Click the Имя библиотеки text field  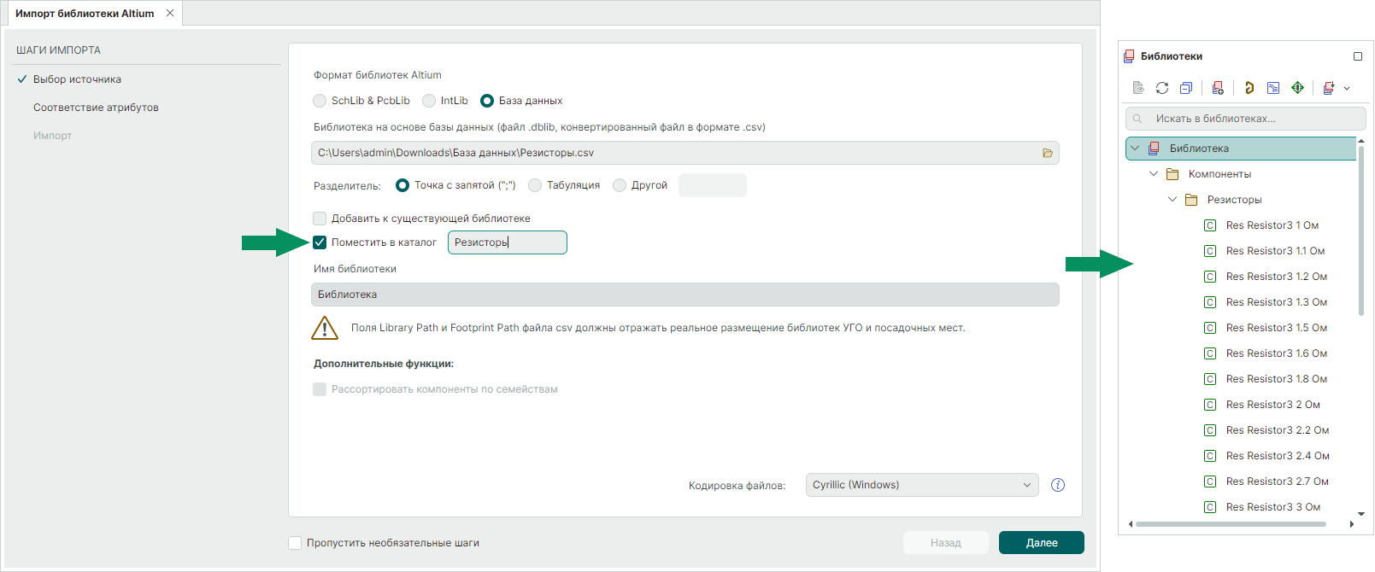coord(685,295)
